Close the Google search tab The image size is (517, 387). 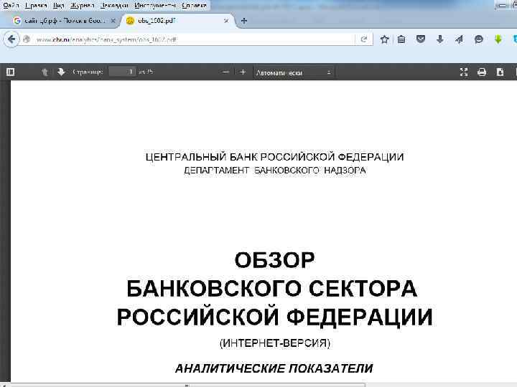click(x=113, y=21)
